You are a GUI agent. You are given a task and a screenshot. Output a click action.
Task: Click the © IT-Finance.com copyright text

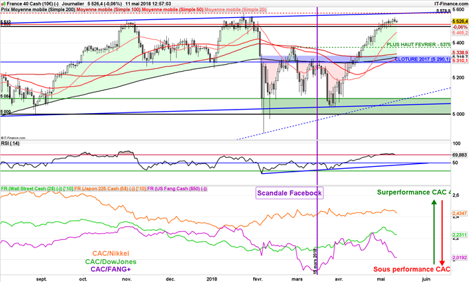click(13, 138)
